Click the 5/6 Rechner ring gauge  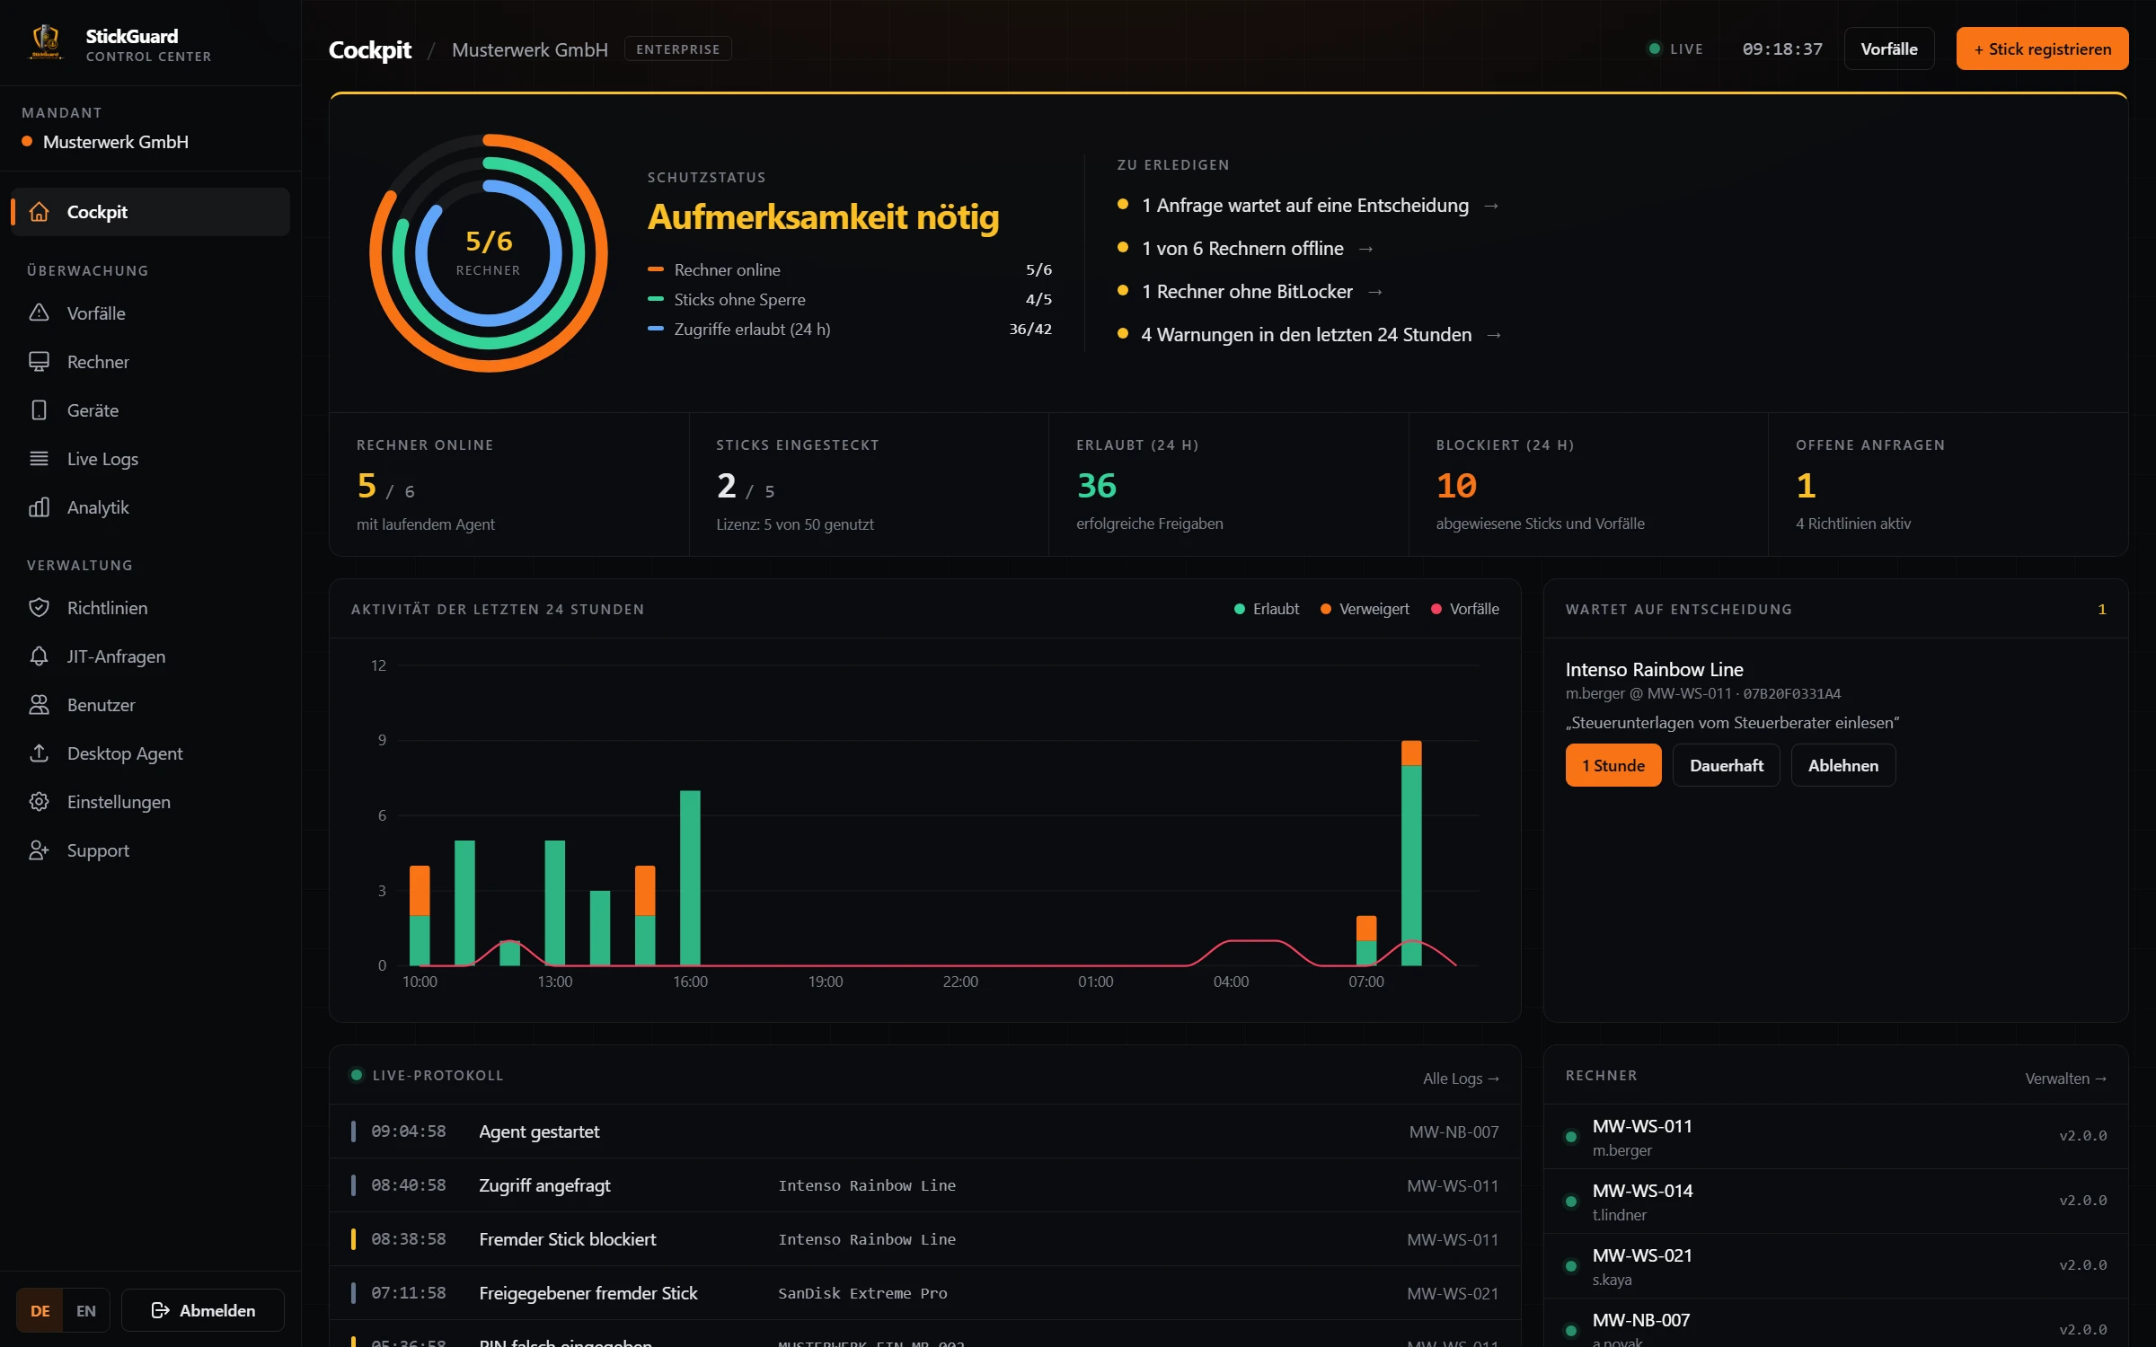(488, 252)
